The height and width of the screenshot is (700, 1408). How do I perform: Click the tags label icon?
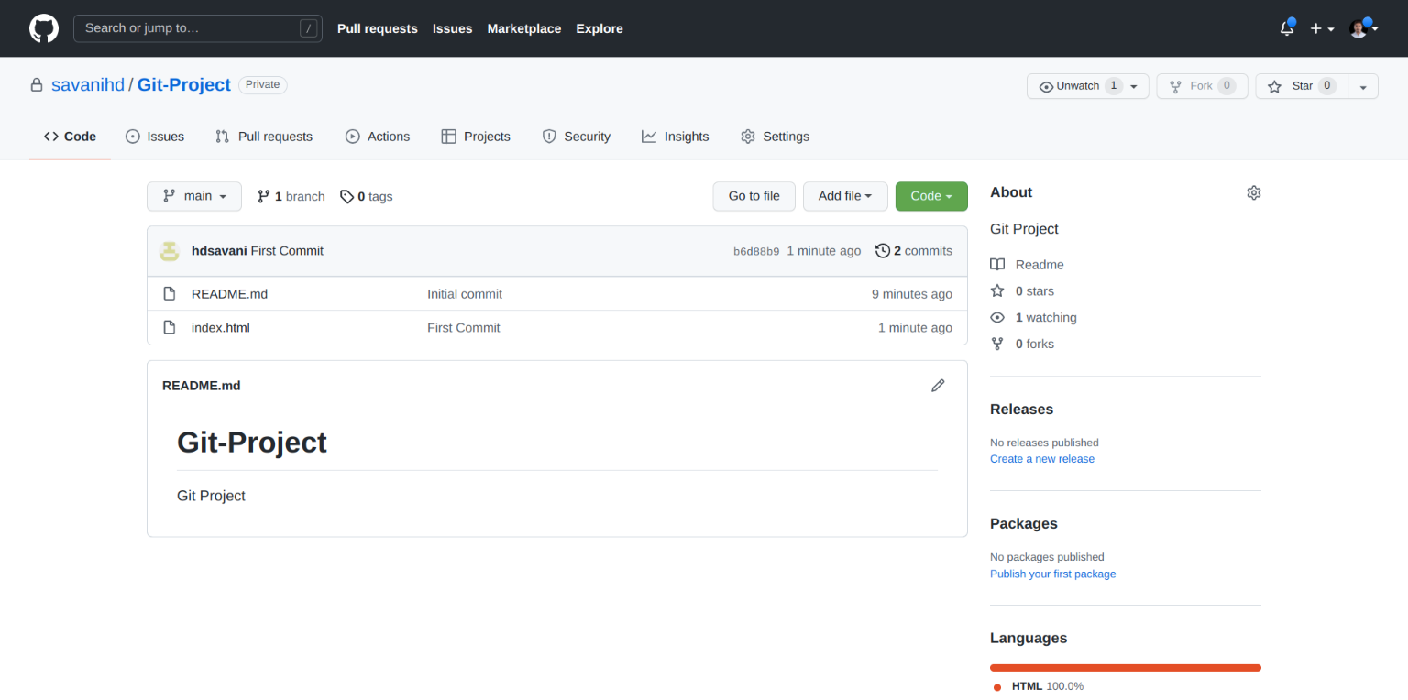click(x=346, y=196)
